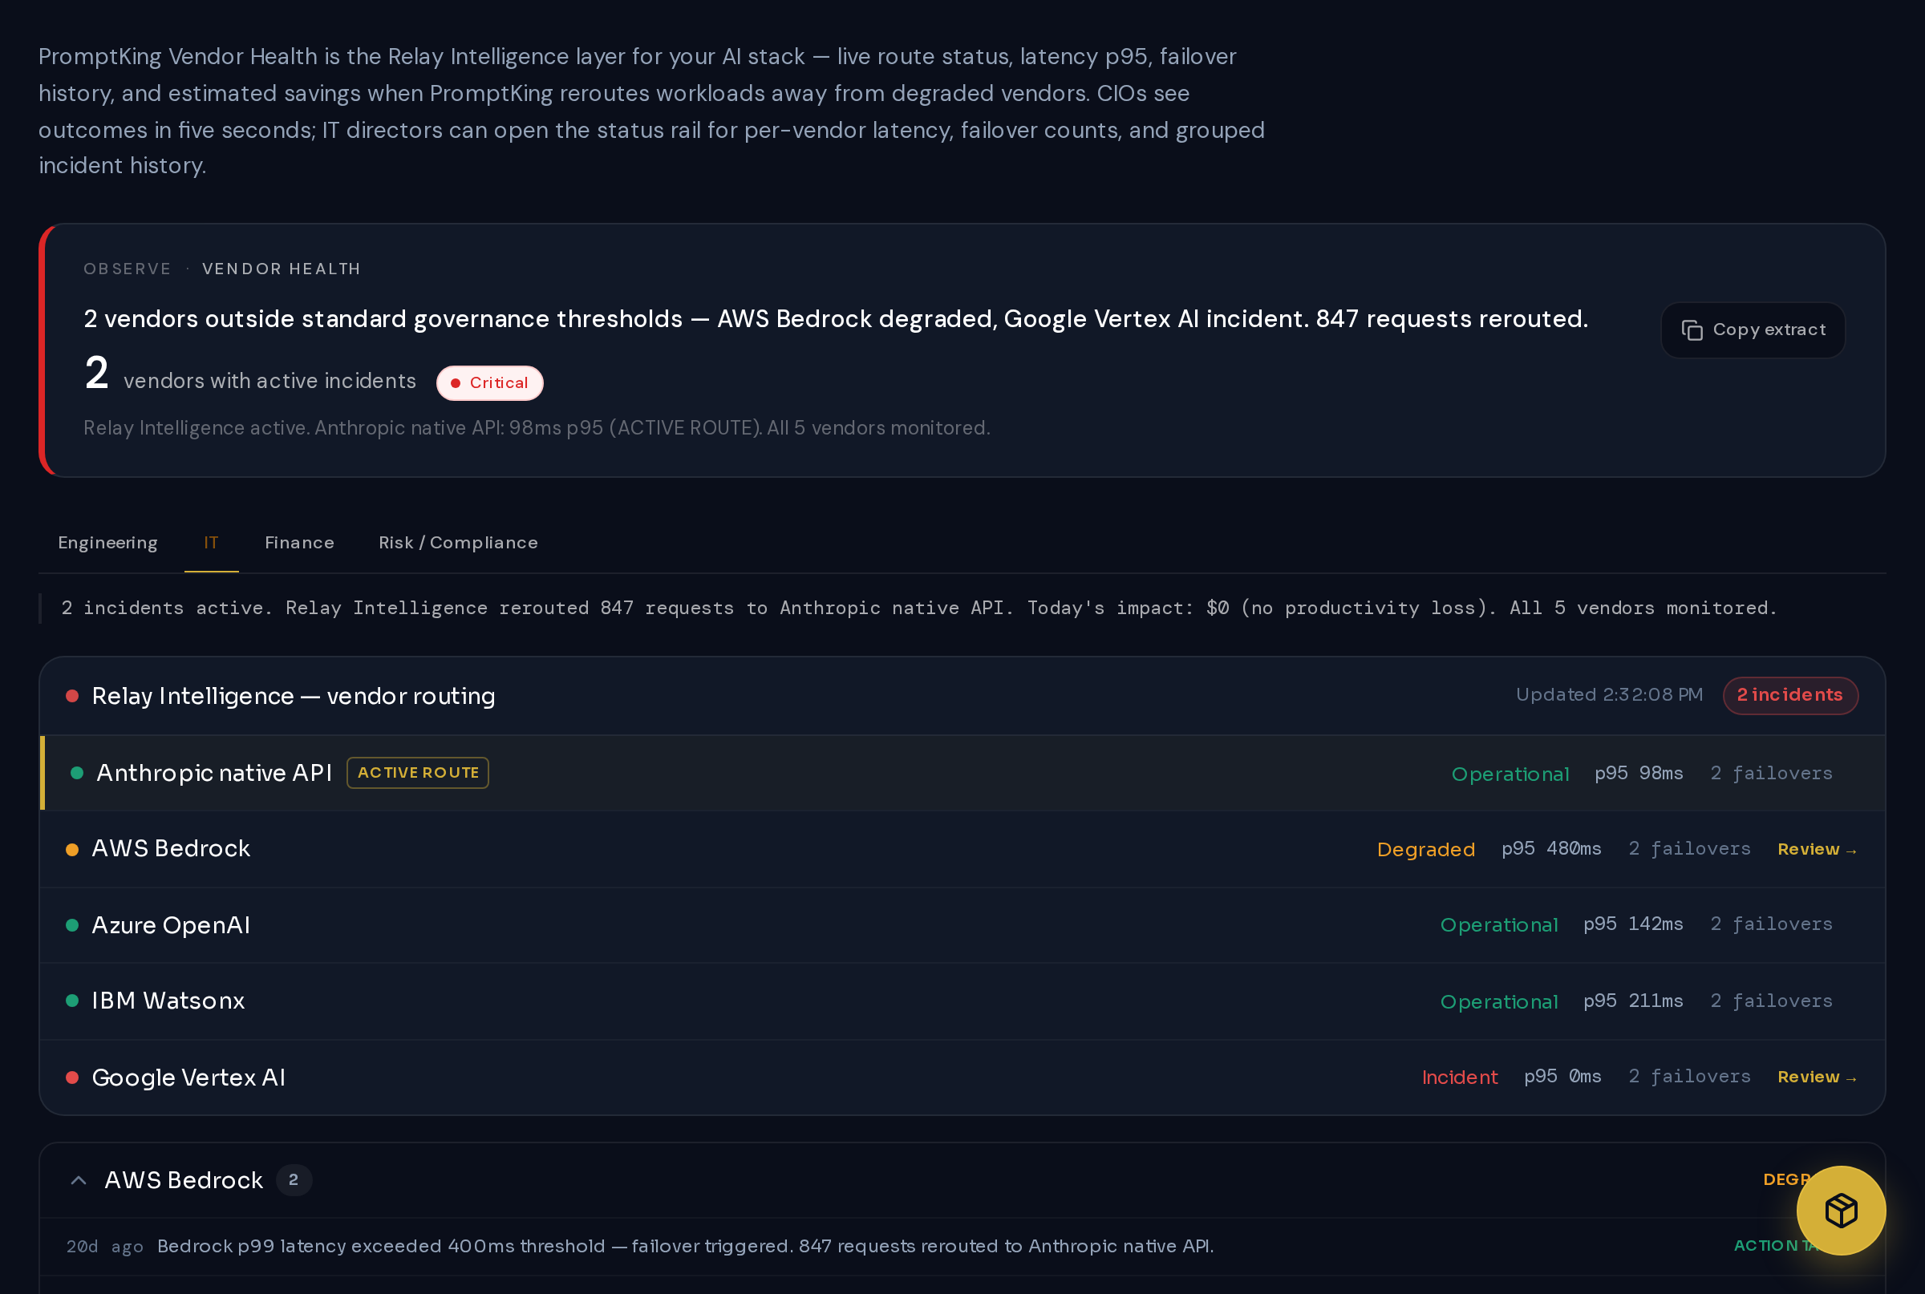This screenshot has width=1925, height=1294.
Task: Click the p95 211ms latency value
Action: (1633, 1001)
